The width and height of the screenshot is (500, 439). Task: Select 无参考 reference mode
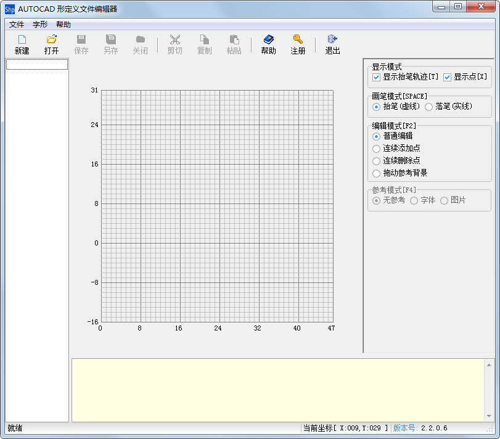pyautogui.click(x=376, y=200)
